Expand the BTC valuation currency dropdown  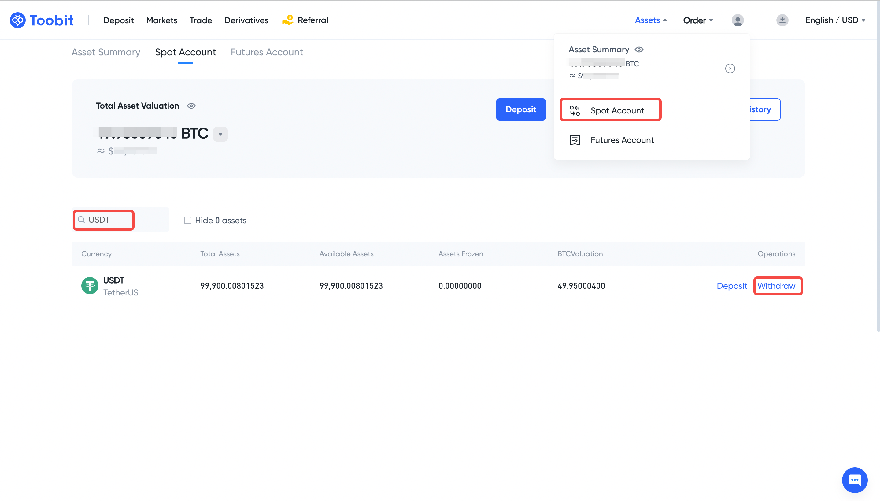tap(220, 134)
